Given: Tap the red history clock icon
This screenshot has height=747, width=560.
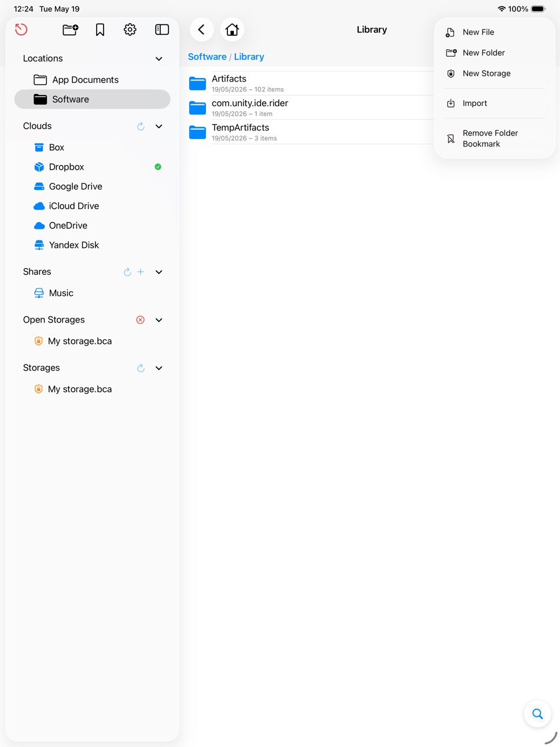Looking at the screenshot, I should pos(21,30).
